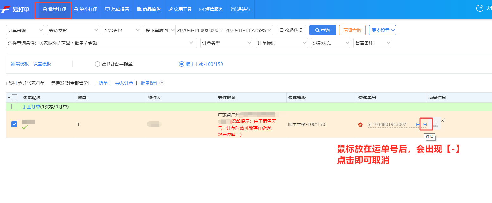Click the 数量 column header
The width and height of the screenshot is (492, 203).
point(82,98)
